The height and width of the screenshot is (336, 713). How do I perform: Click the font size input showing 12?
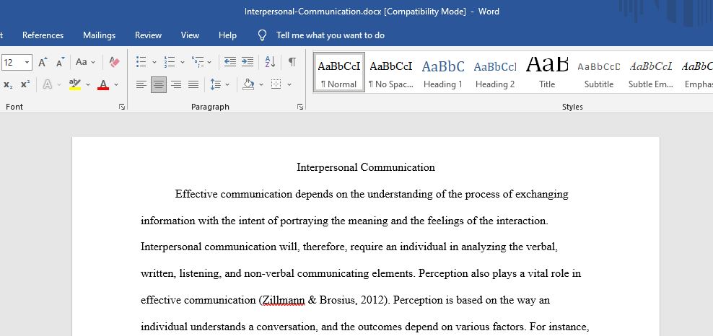12,62
